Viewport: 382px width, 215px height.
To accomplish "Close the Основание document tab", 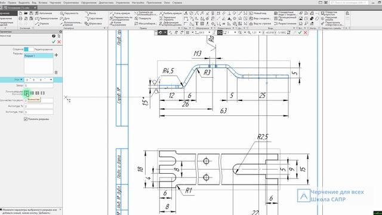I will (35, 8).
